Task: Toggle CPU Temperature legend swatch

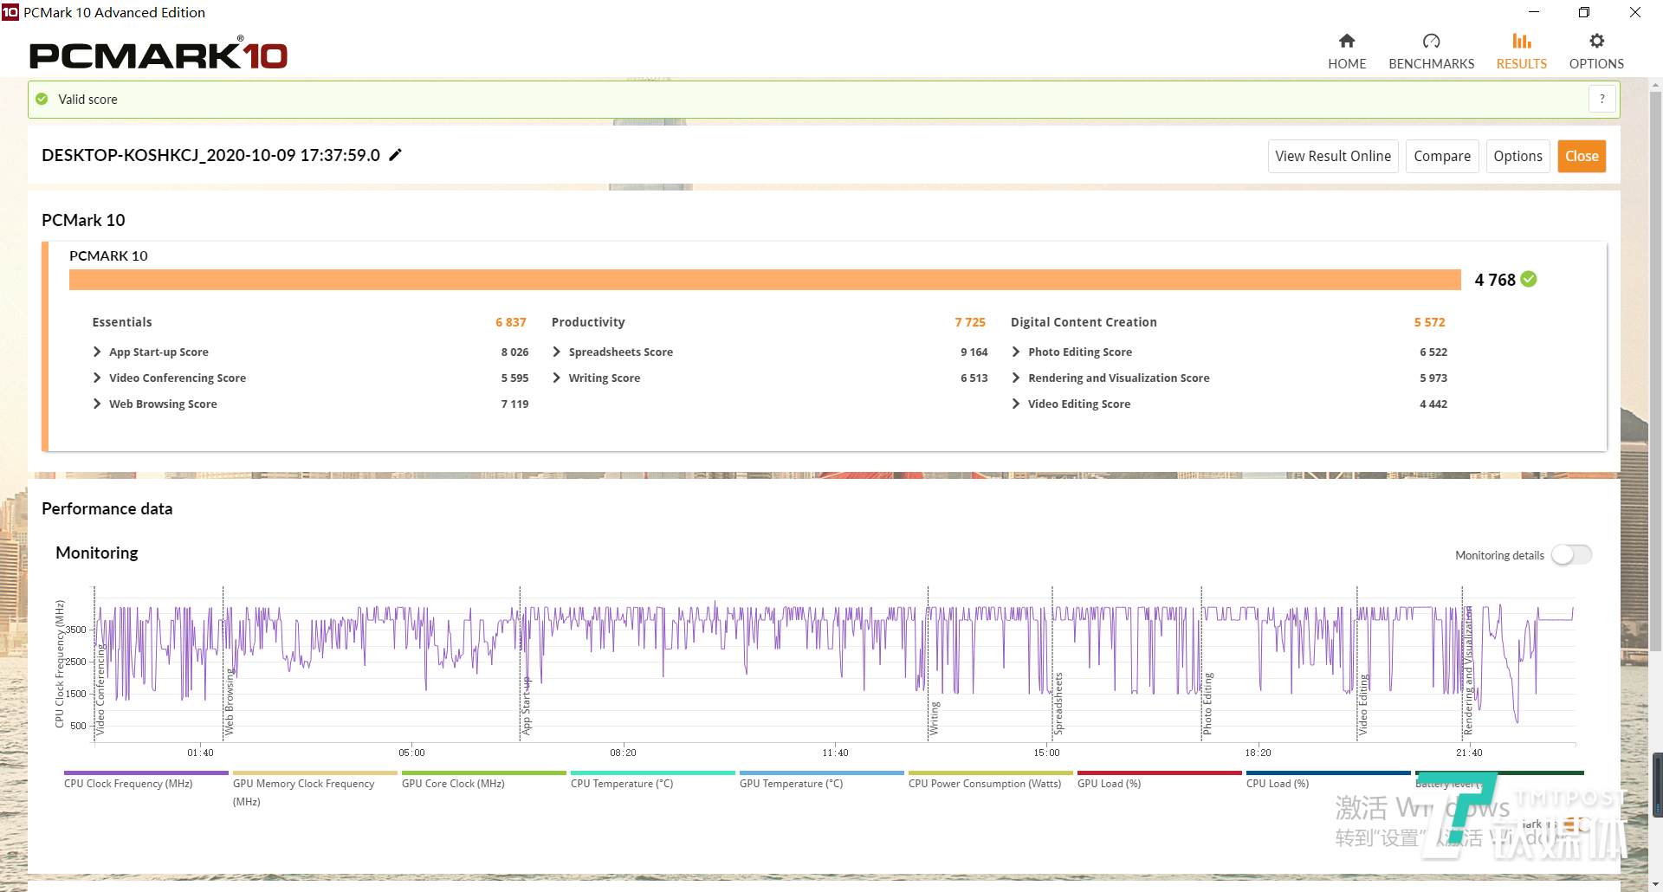Action: point(653,772)
